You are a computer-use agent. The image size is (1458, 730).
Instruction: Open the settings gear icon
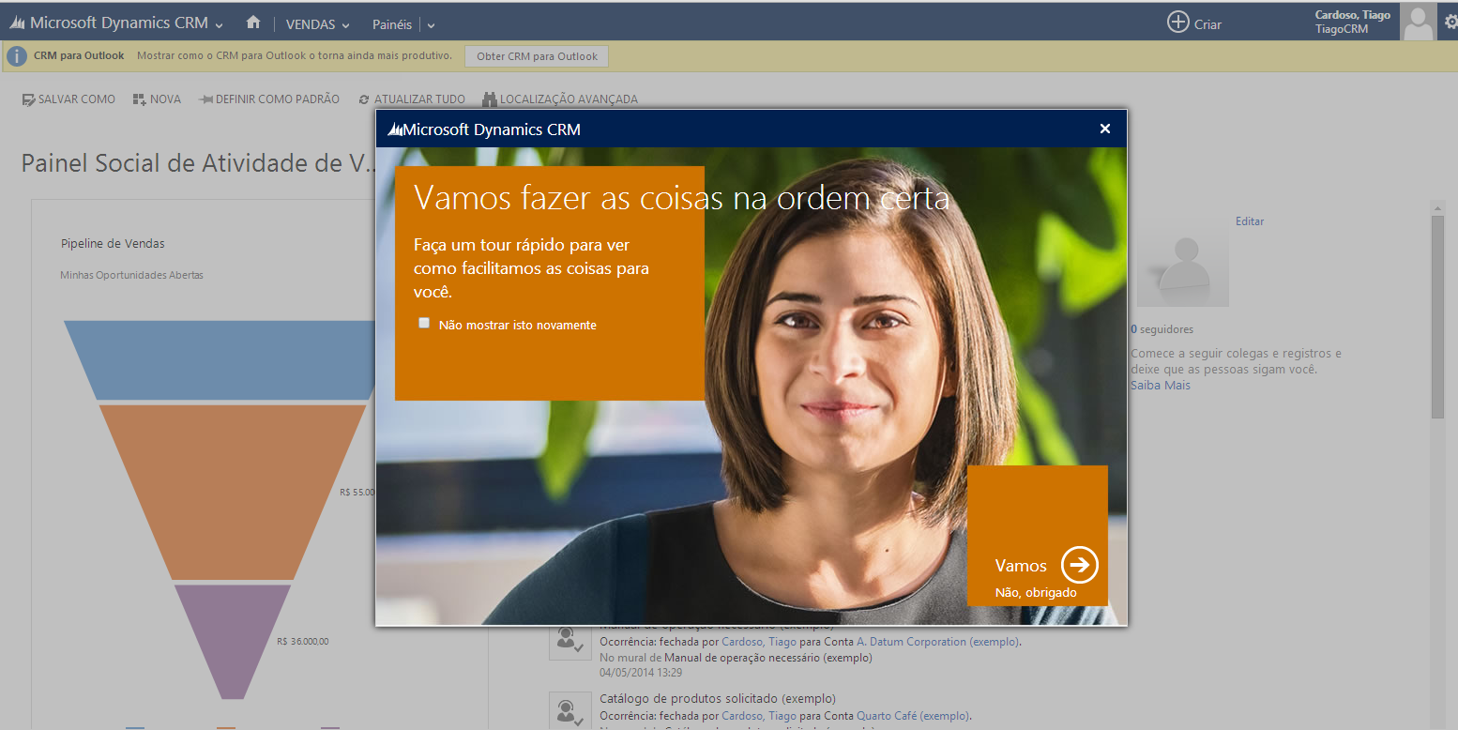1450,23
